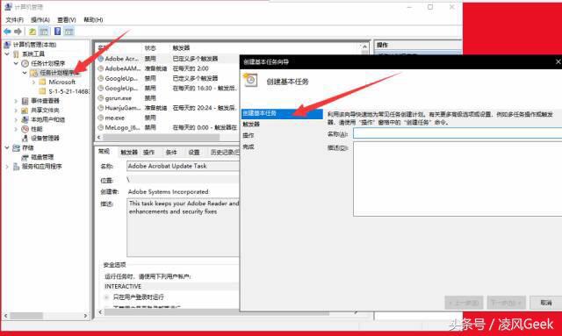Screen dimensions: 562x336
Task: Toggle the console tree pane toolbar icon
Action: coord(44,32)
